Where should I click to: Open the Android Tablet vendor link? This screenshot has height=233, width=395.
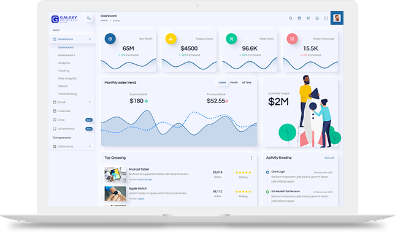tap(145, 180)
